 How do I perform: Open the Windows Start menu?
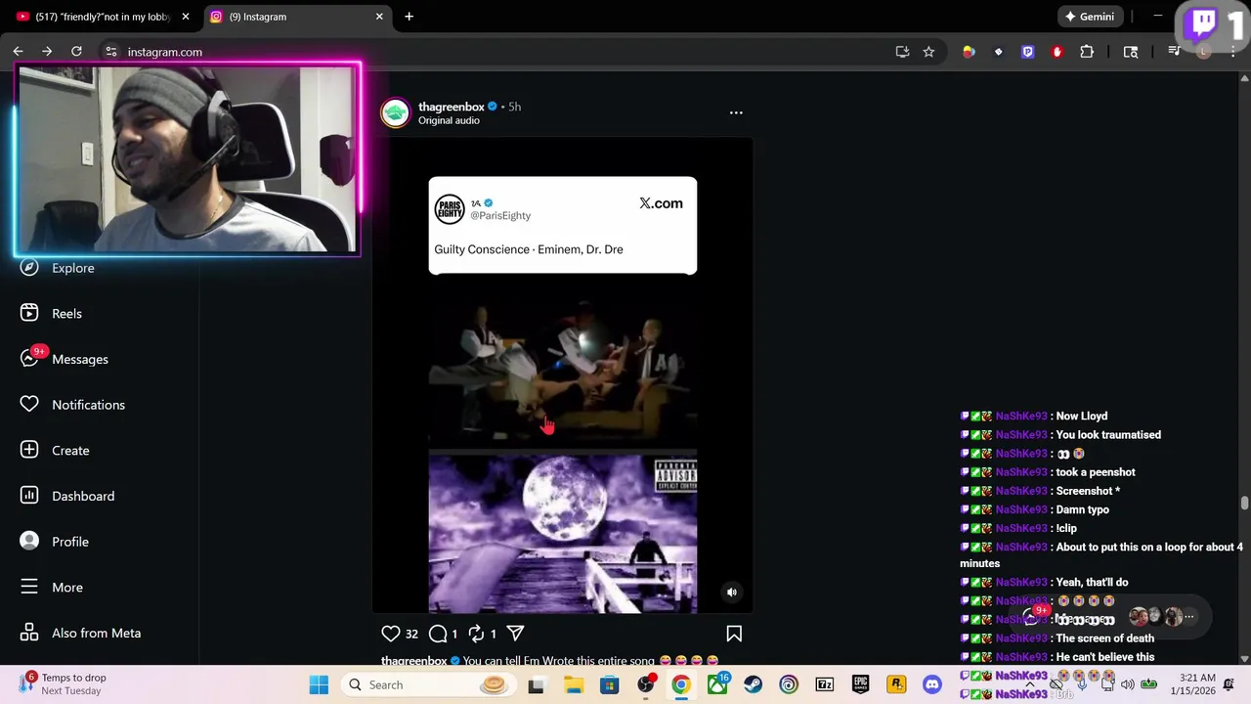coord(319,684)
